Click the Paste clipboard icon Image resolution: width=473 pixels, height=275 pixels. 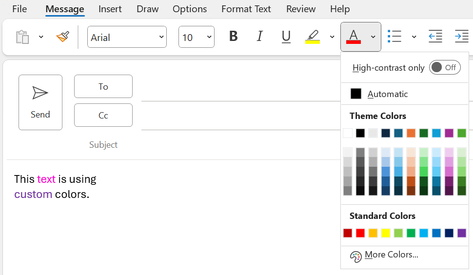pyautogui.click(x=22, y=37)
